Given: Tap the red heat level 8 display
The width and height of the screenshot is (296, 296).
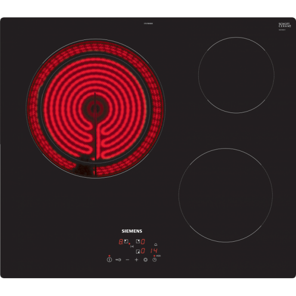Looking at the screenshot, I should 121,241.
